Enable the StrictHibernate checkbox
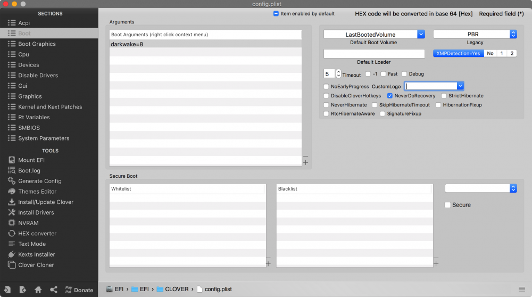The width and height of the screenshot is (532, 297). (x=444, y=96)
